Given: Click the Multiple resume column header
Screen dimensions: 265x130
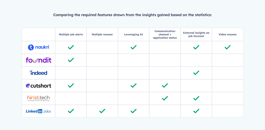Looking at the screenshot, I should point(102,34).
